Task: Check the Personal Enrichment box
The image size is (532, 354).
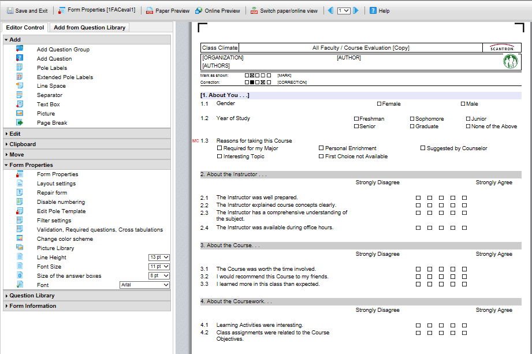Action: pyautogui.click(x=321, y=148)
